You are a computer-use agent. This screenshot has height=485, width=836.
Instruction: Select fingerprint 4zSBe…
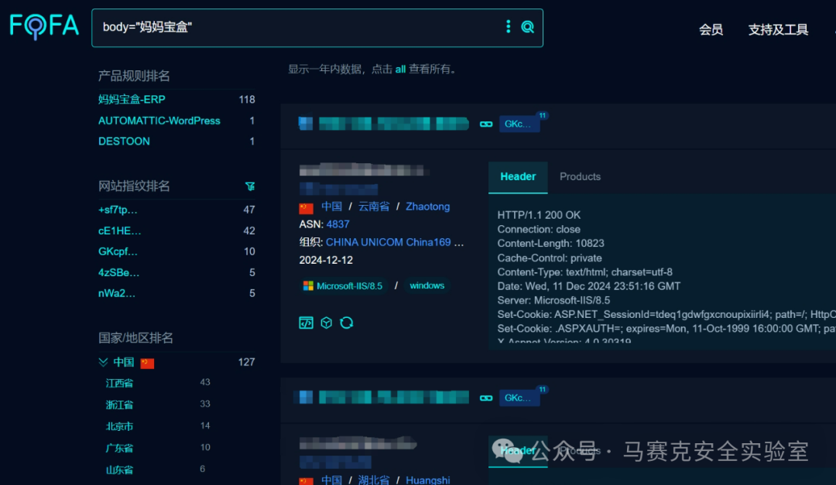tap(119, 273)
